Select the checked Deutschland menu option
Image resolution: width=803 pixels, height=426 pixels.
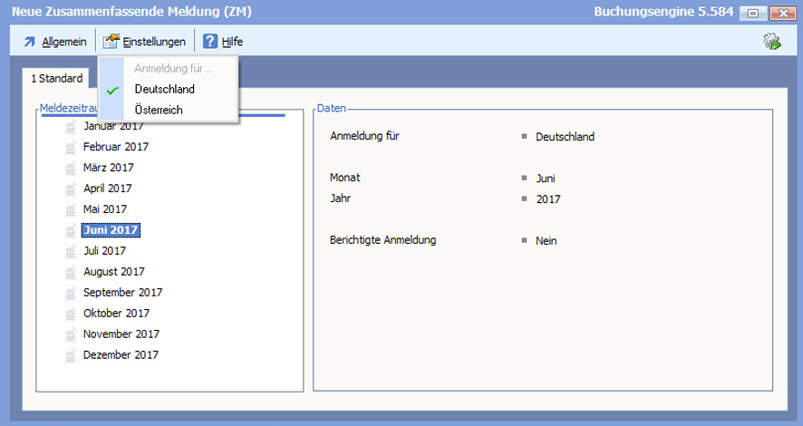[x=164, y=89]
